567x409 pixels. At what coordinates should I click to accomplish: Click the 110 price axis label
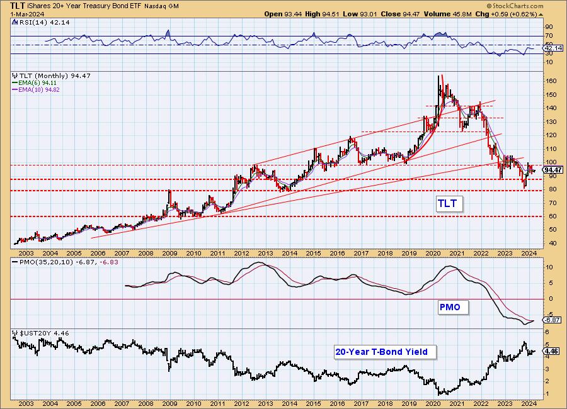pyautogui.click(x=551, y=149)
